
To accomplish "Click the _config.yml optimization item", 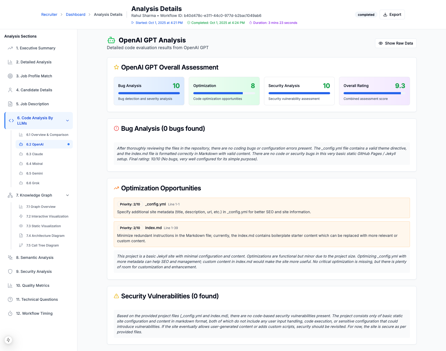I will pos(262,208).
